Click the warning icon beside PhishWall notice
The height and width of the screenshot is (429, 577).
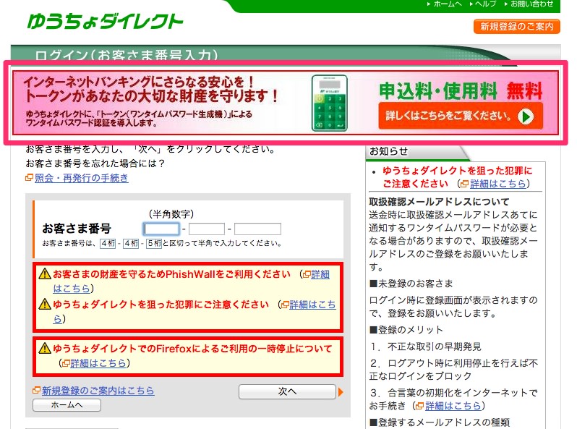(x=45, y=274)
